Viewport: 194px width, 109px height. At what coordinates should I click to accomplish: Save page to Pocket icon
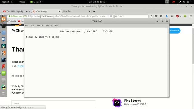(161, 16)
